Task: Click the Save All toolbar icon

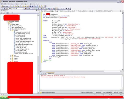Action: click(x=32, y=6)
